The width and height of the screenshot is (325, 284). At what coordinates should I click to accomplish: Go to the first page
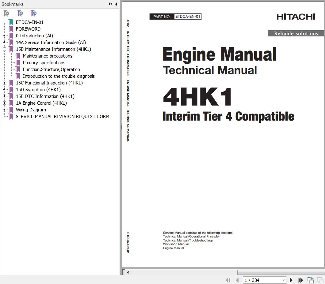pos(228,280)
